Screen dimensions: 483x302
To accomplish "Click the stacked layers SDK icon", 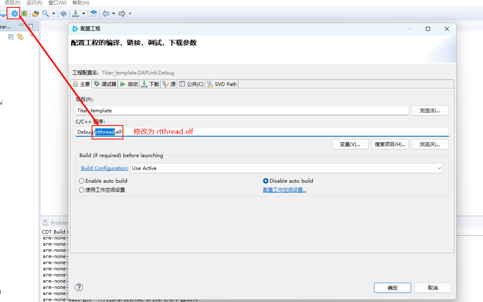I will (94, 14).
